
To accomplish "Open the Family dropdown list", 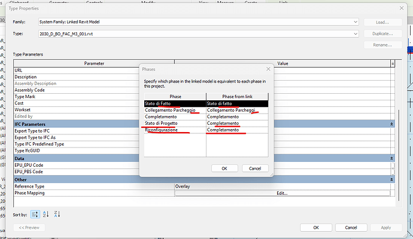I will tap(356, 22).
